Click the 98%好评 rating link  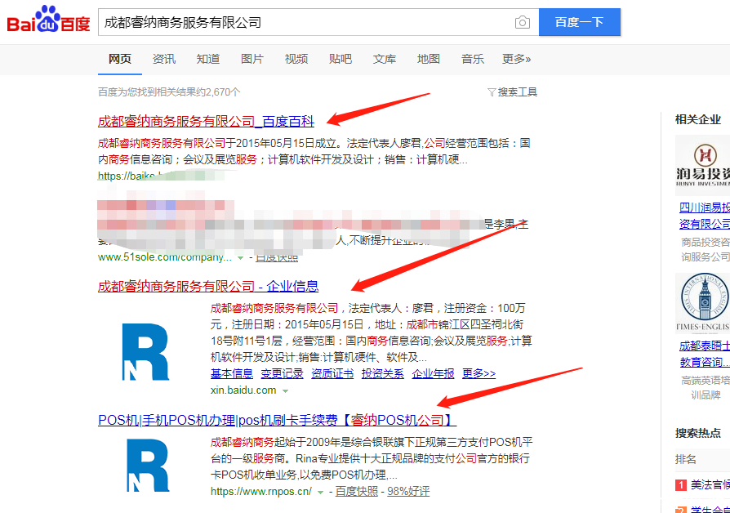click(x=408, y=491)
